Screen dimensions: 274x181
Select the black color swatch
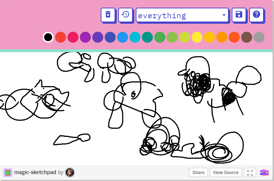pos(48,37)
